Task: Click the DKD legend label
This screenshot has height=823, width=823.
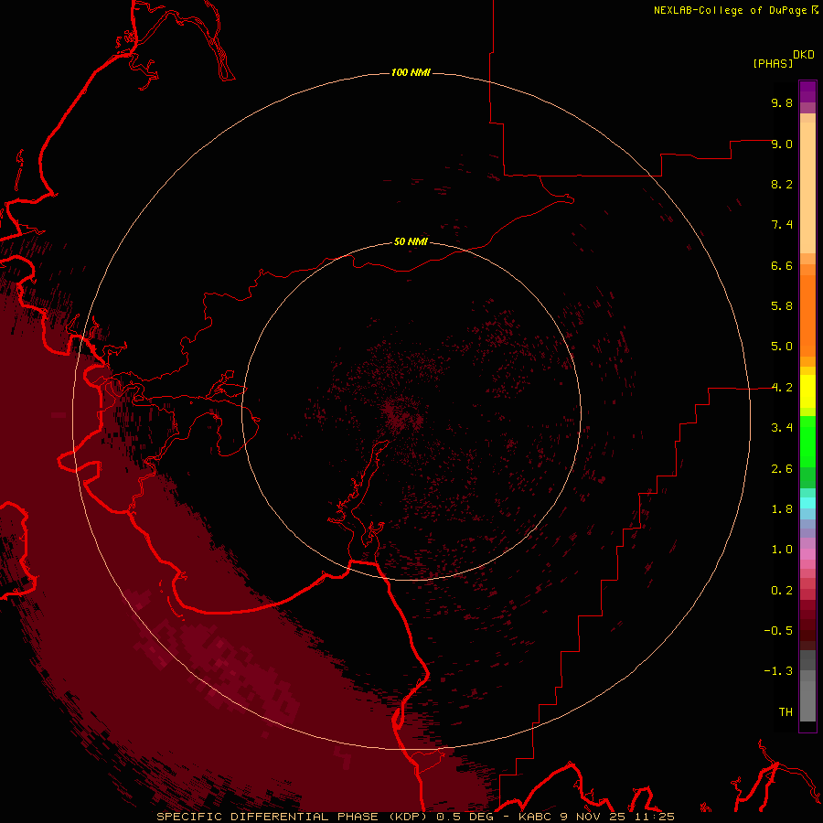Action: 804,55
